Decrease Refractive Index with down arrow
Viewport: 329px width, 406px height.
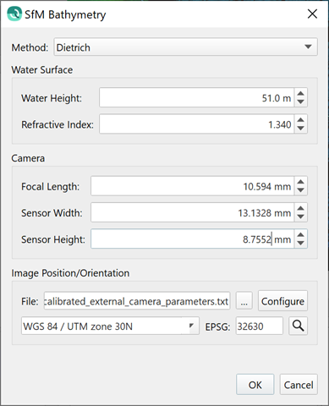[x=301, y=129]
